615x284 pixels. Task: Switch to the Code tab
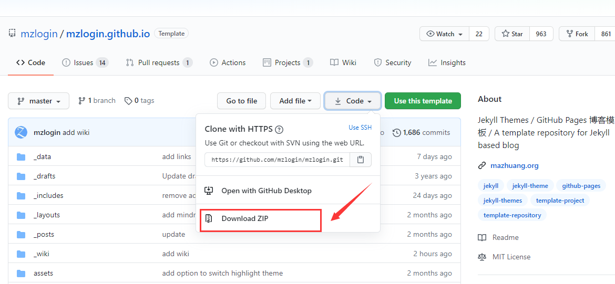30,62
